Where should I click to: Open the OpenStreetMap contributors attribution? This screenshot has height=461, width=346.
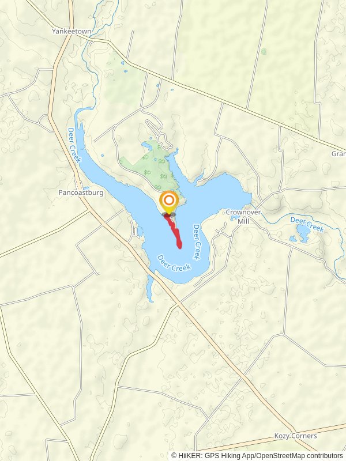pyautogui.click(x=299, y=456)
